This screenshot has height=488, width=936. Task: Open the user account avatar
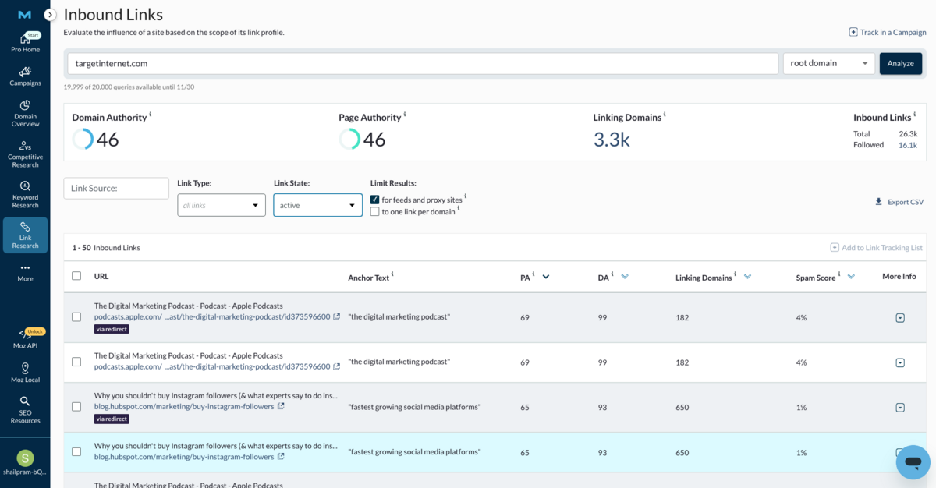click(25, 458)
